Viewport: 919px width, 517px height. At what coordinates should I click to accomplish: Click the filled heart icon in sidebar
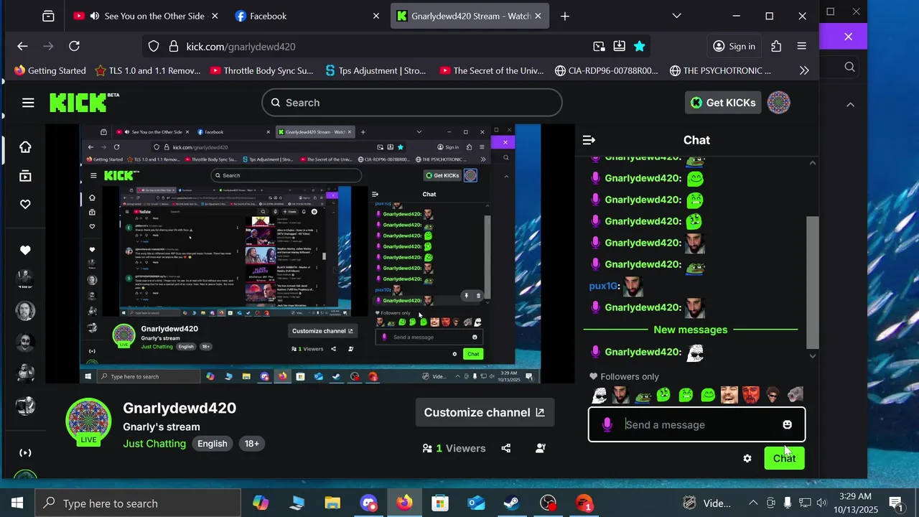25,250
